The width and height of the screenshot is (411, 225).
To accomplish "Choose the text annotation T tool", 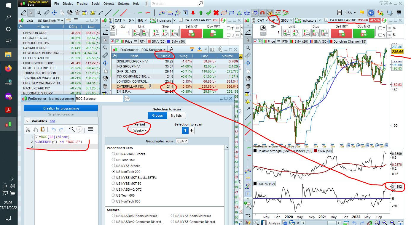I will [185, 13].
